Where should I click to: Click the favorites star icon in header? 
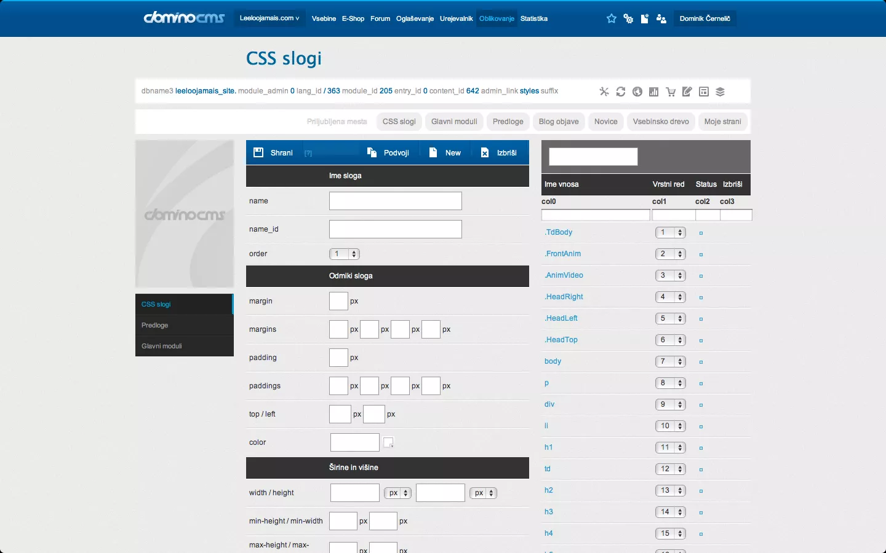coord(611,18)
